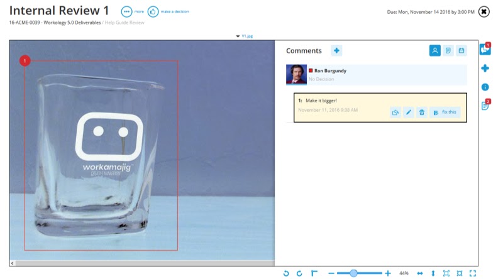The height and width of the screenshot is (279, 503).
Task: Click the fix this button
Action: [445, 112]
